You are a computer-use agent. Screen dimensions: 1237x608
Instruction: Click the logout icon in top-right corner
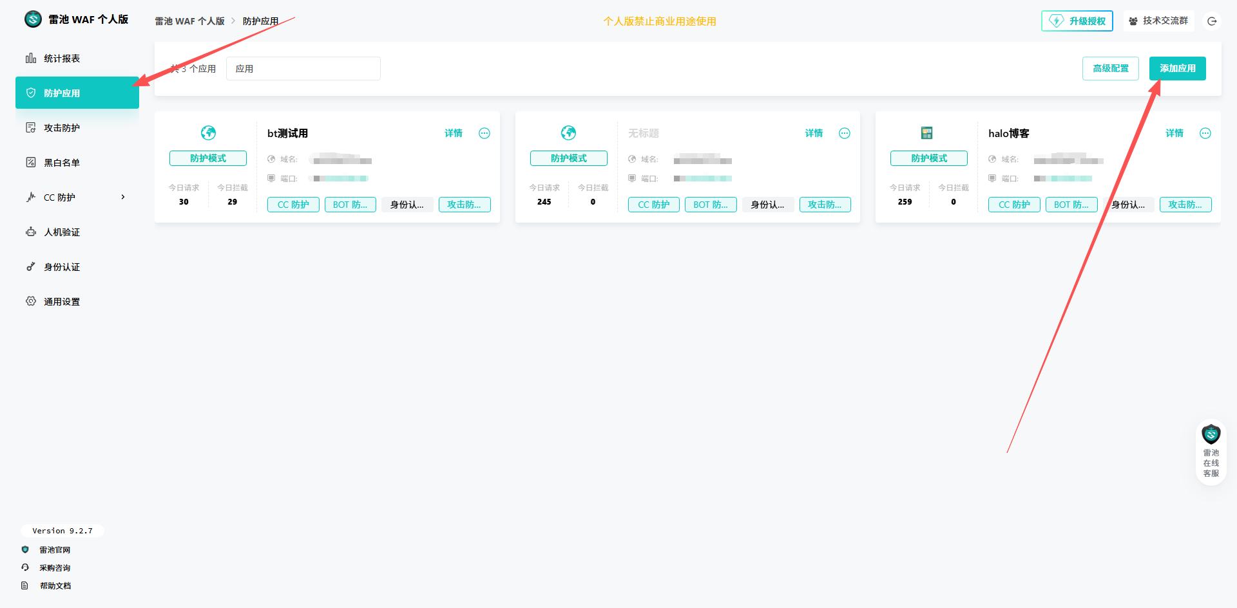click(1212, 21)
